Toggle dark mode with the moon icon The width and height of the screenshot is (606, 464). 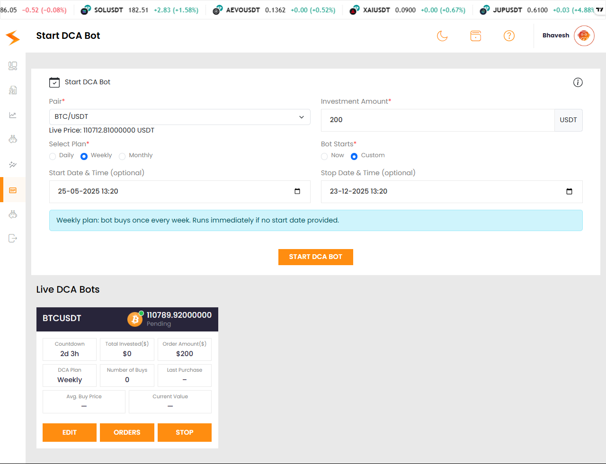(x=442, y=36)
